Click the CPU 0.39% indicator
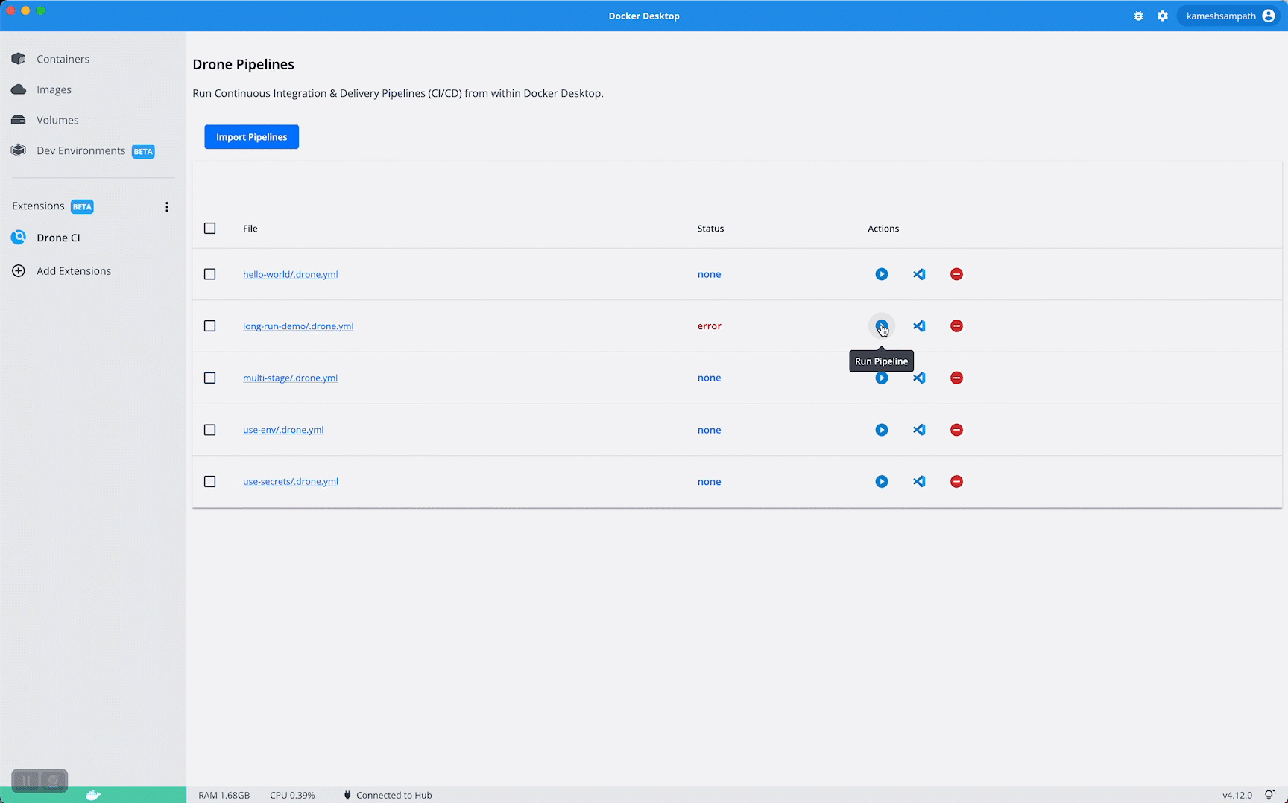Image resolution: width=1288 pixels, height=803 pixels. (292, 795)
